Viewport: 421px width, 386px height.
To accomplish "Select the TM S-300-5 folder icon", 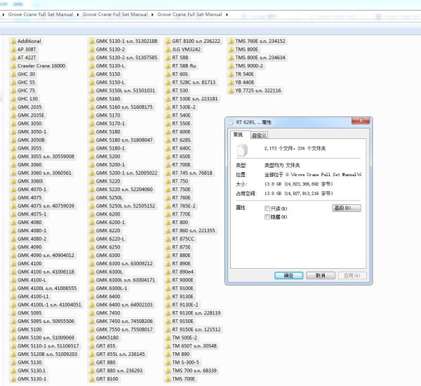I will 168,363.
